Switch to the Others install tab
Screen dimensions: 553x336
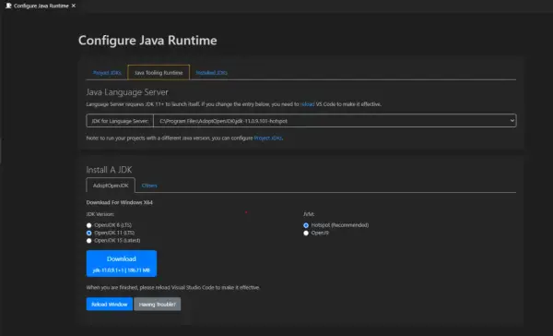pyautogui.click(x=149, y=186)
